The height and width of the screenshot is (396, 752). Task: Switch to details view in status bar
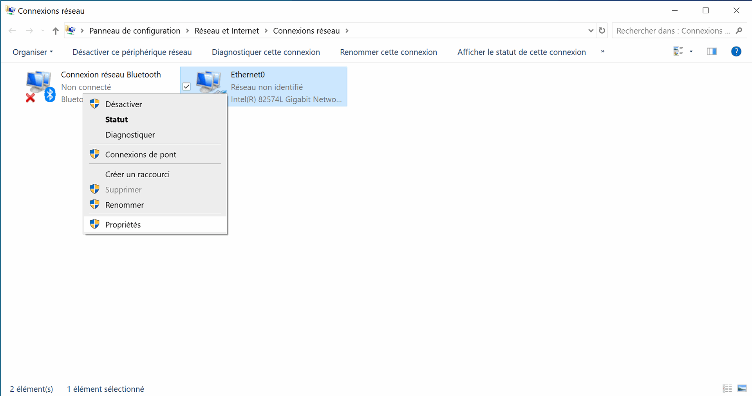click(727, 388)
